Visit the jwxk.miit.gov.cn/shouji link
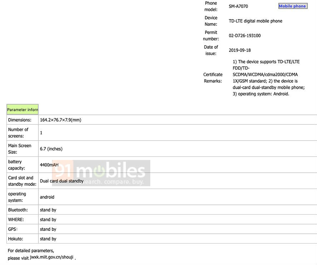Image resolution: width=317 pixels, height=265 pixels. click(52, 257)
